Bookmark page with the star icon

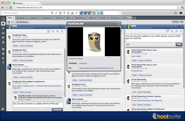point(178,7)
